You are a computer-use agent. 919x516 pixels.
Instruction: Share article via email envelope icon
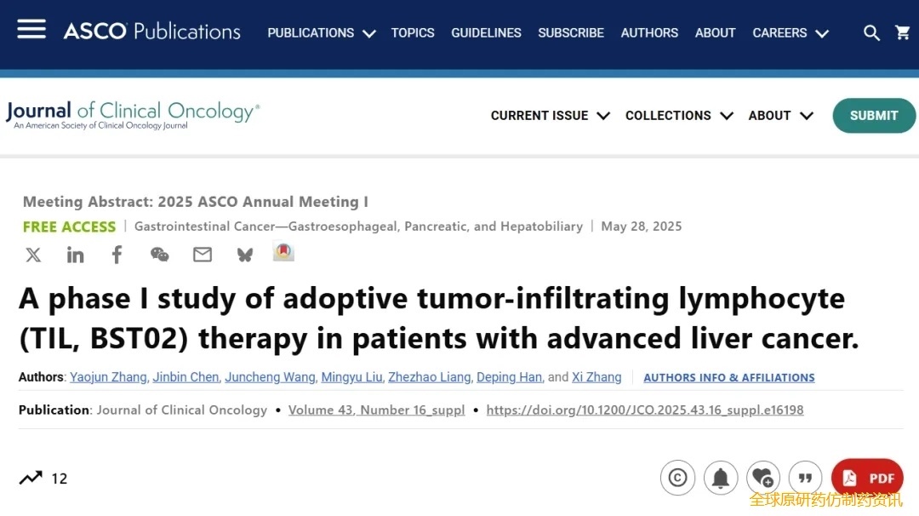click(203, 255)
